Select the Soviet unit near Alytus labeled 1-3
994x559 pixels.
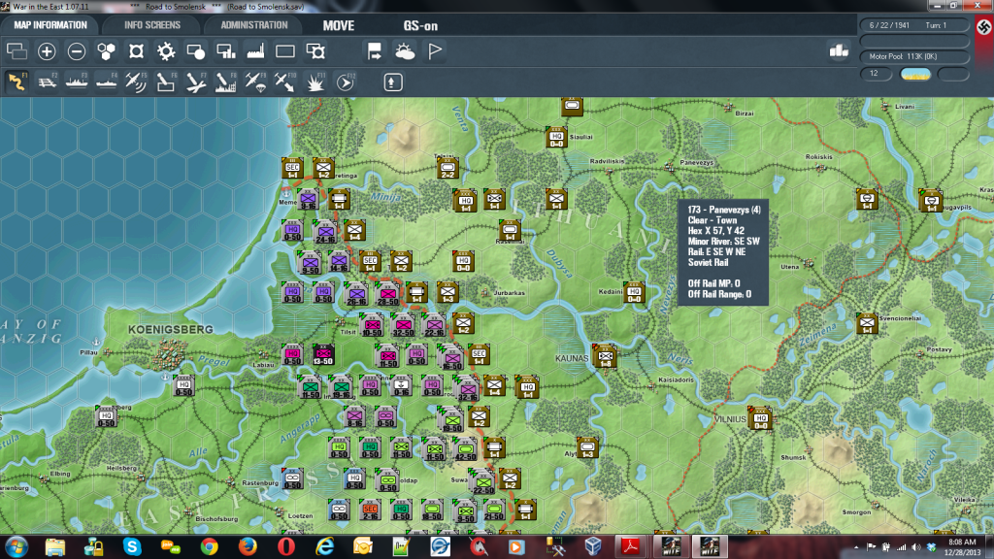587,448
